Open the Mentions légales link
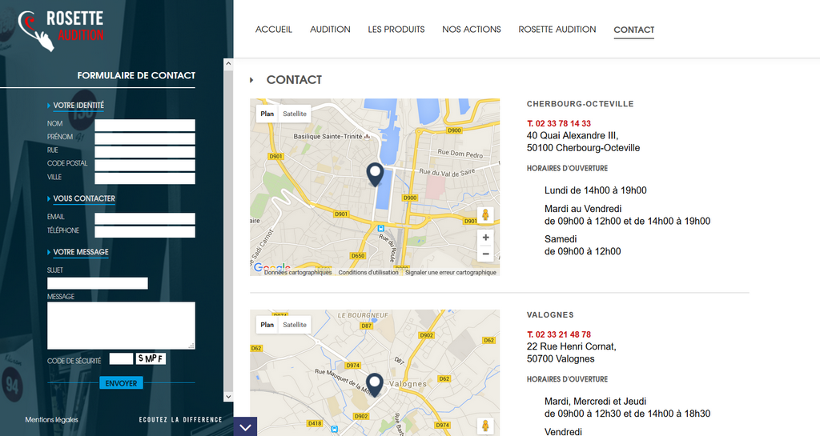The image size is (820, 436). pyautogui.click(x=51, y=419)
